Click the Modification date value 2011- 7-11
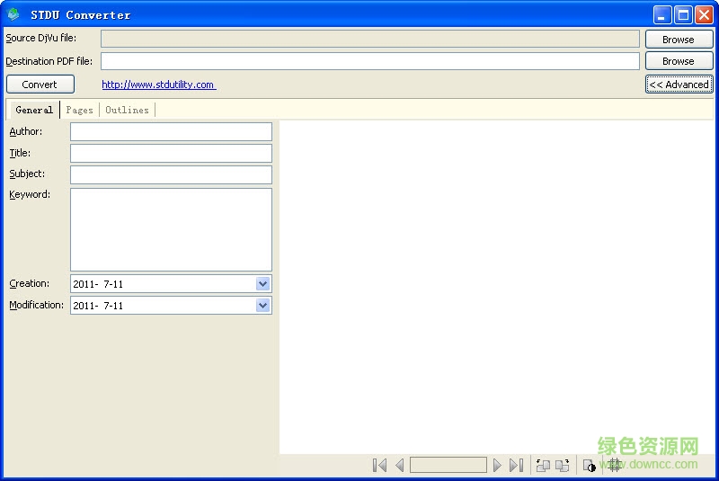 98,306
